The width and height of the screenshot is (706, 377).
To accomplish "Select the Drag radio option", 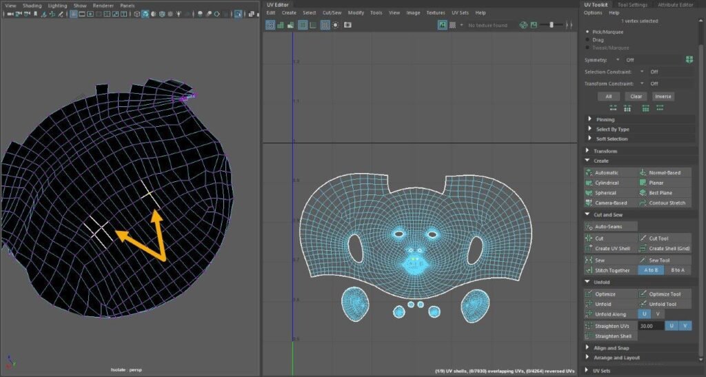I will point(587,40).
